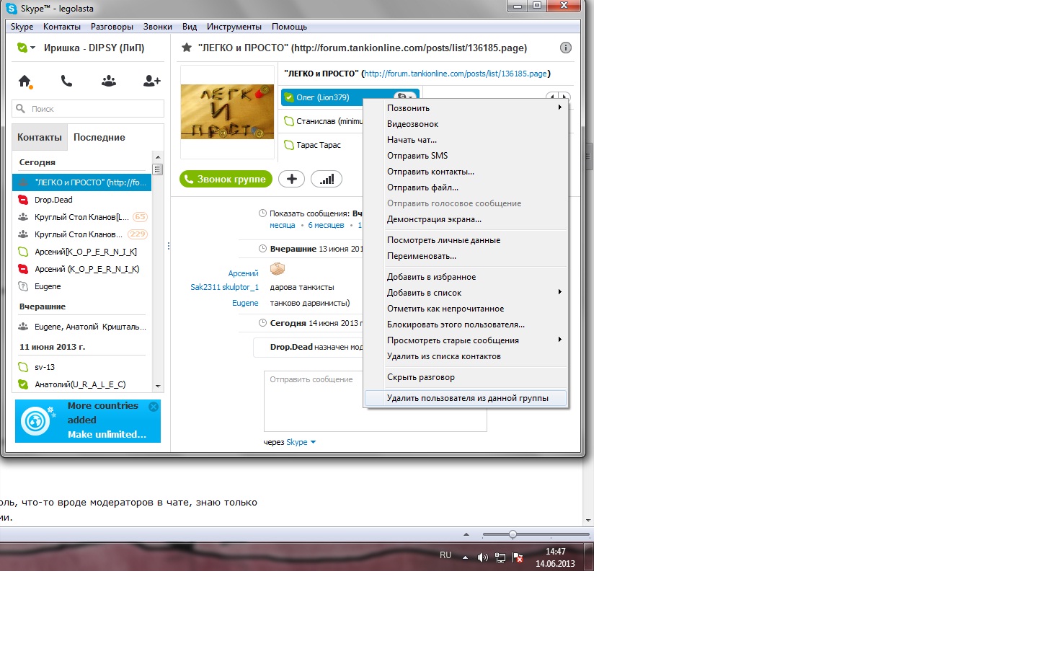The width and height of the screenshot is (1038, 649).
Task: Open the Помощь menu
Action: click(289, 27)
